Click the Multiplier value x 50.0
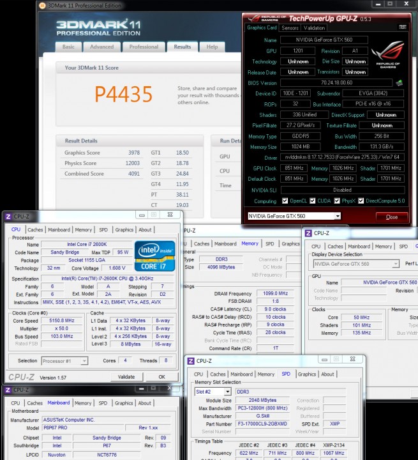 pyautogui.click(x=62, y=328)
